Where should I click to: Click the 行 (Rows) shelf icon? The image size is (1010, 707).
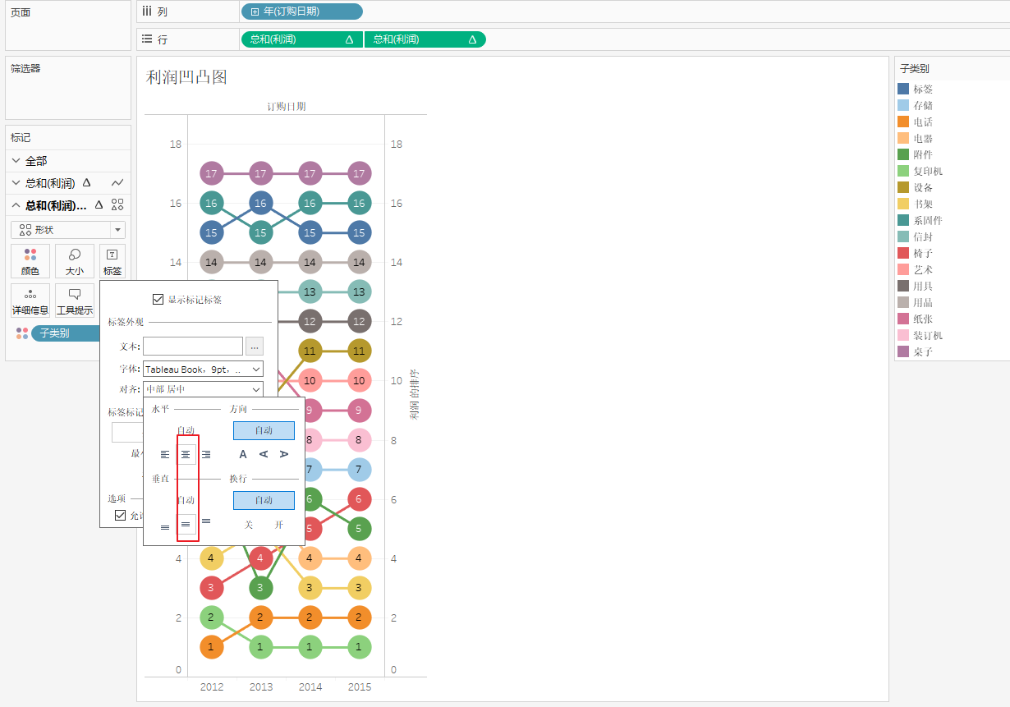pyautogui.click(x=147, y=39)
